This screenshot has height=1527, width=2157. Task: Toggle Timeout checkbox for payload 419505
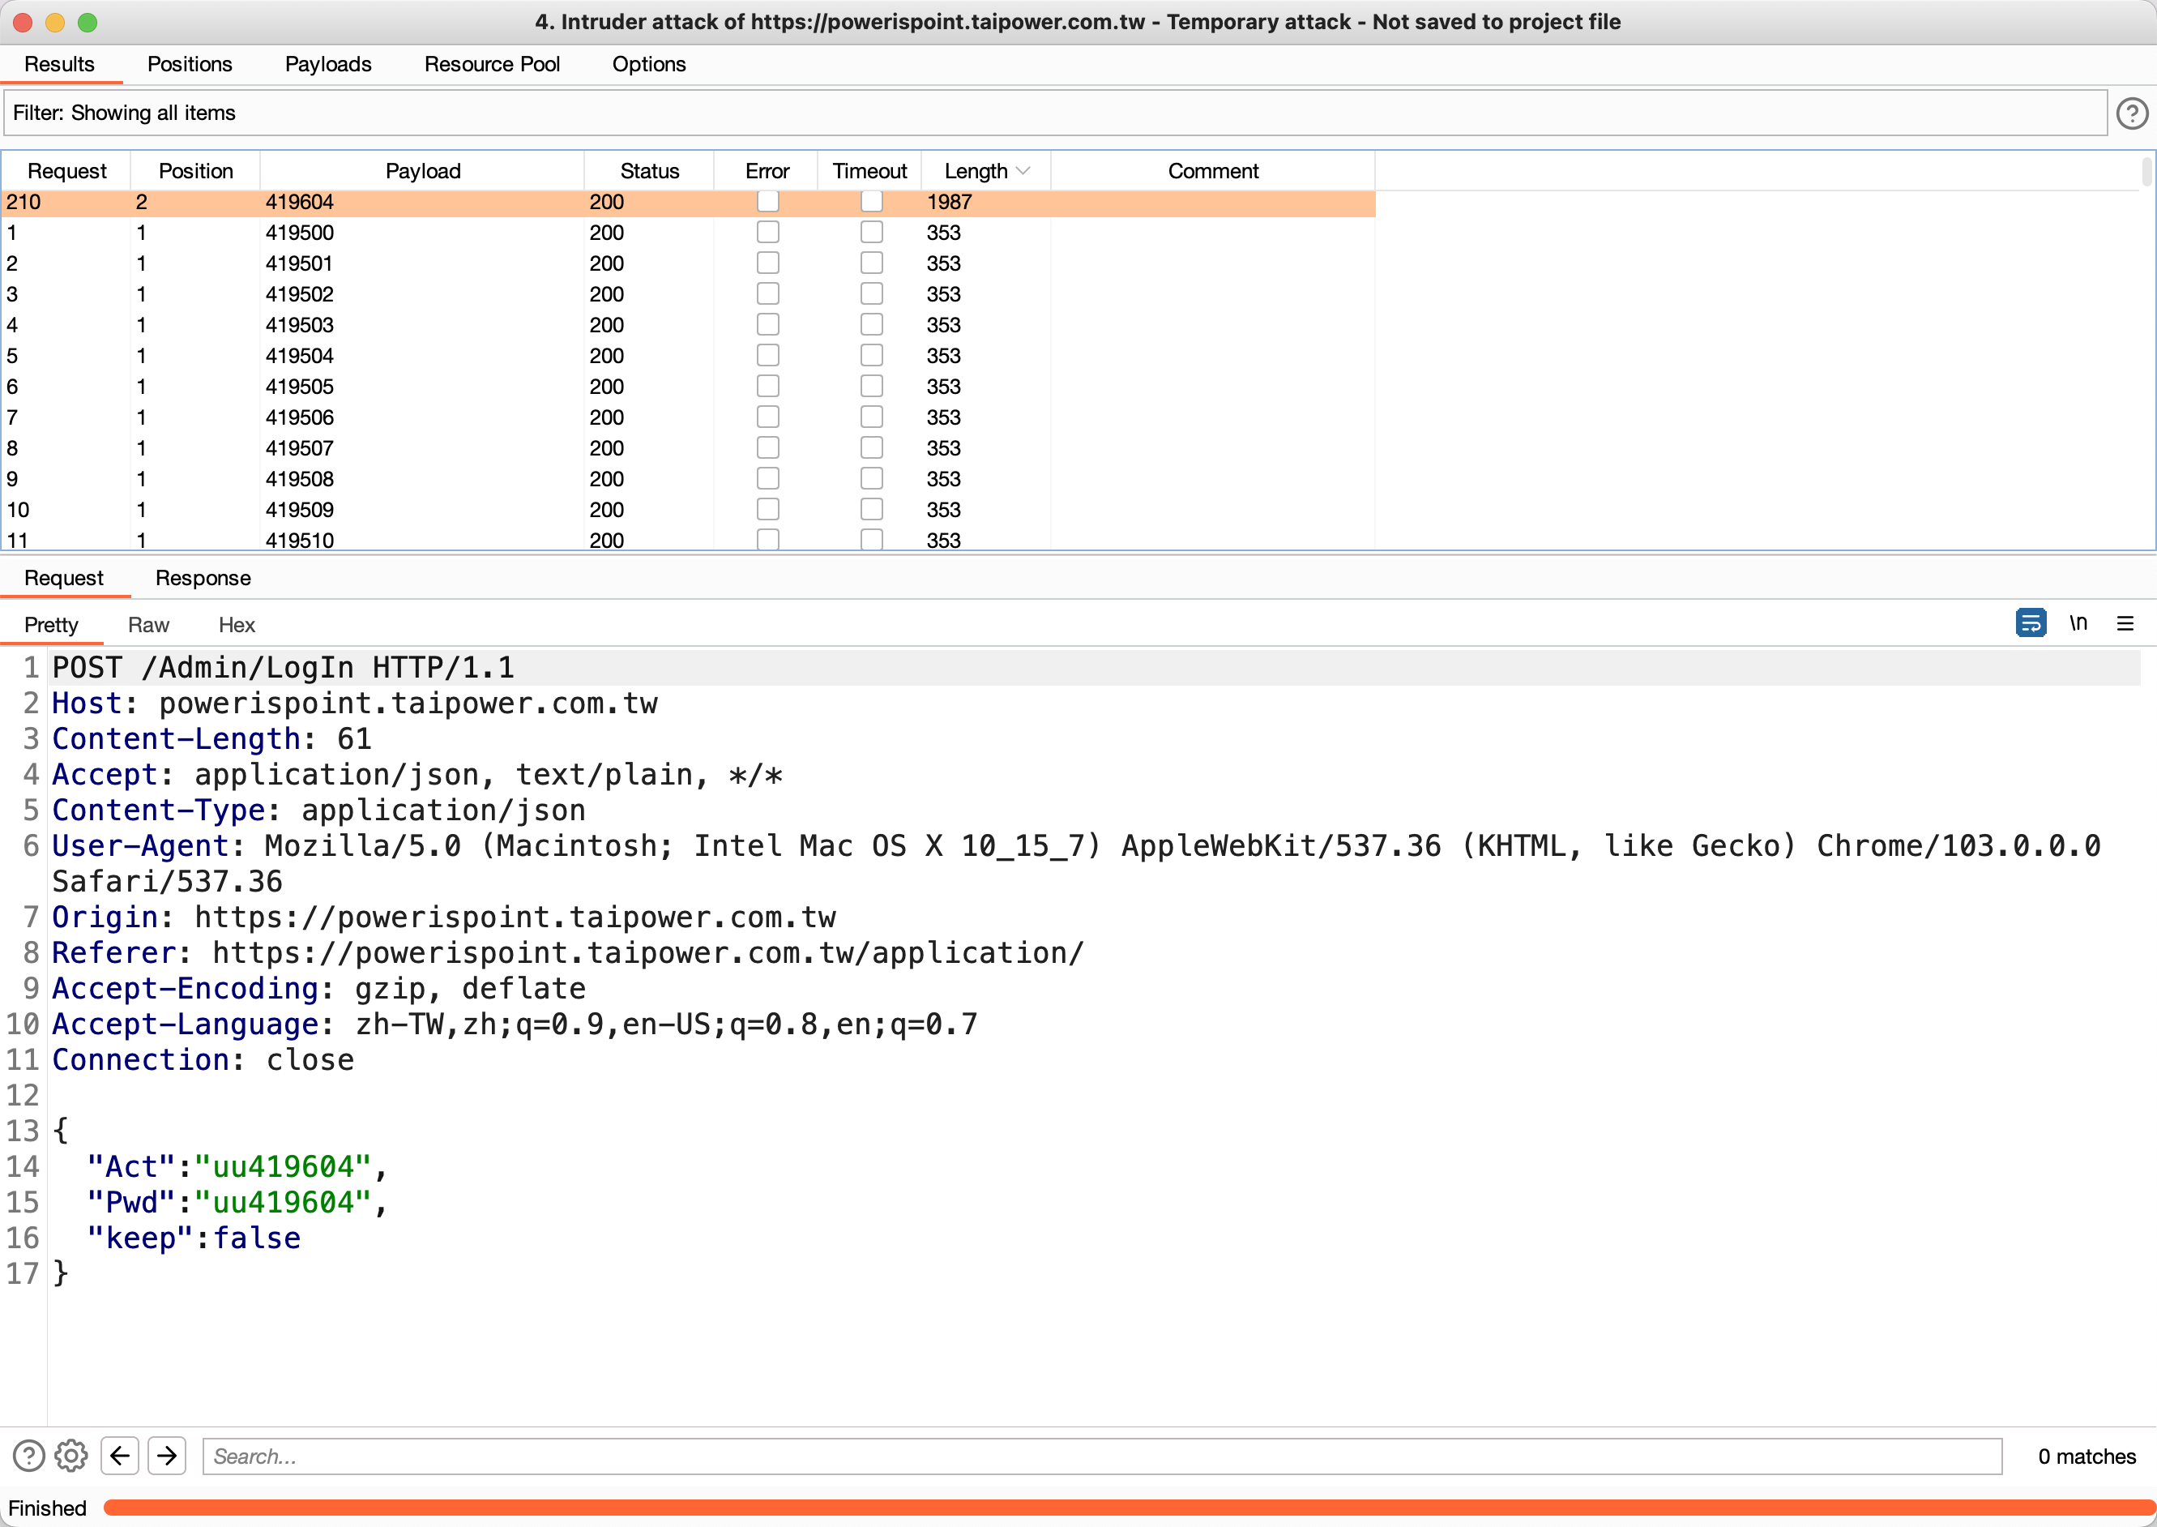(871, 387)
